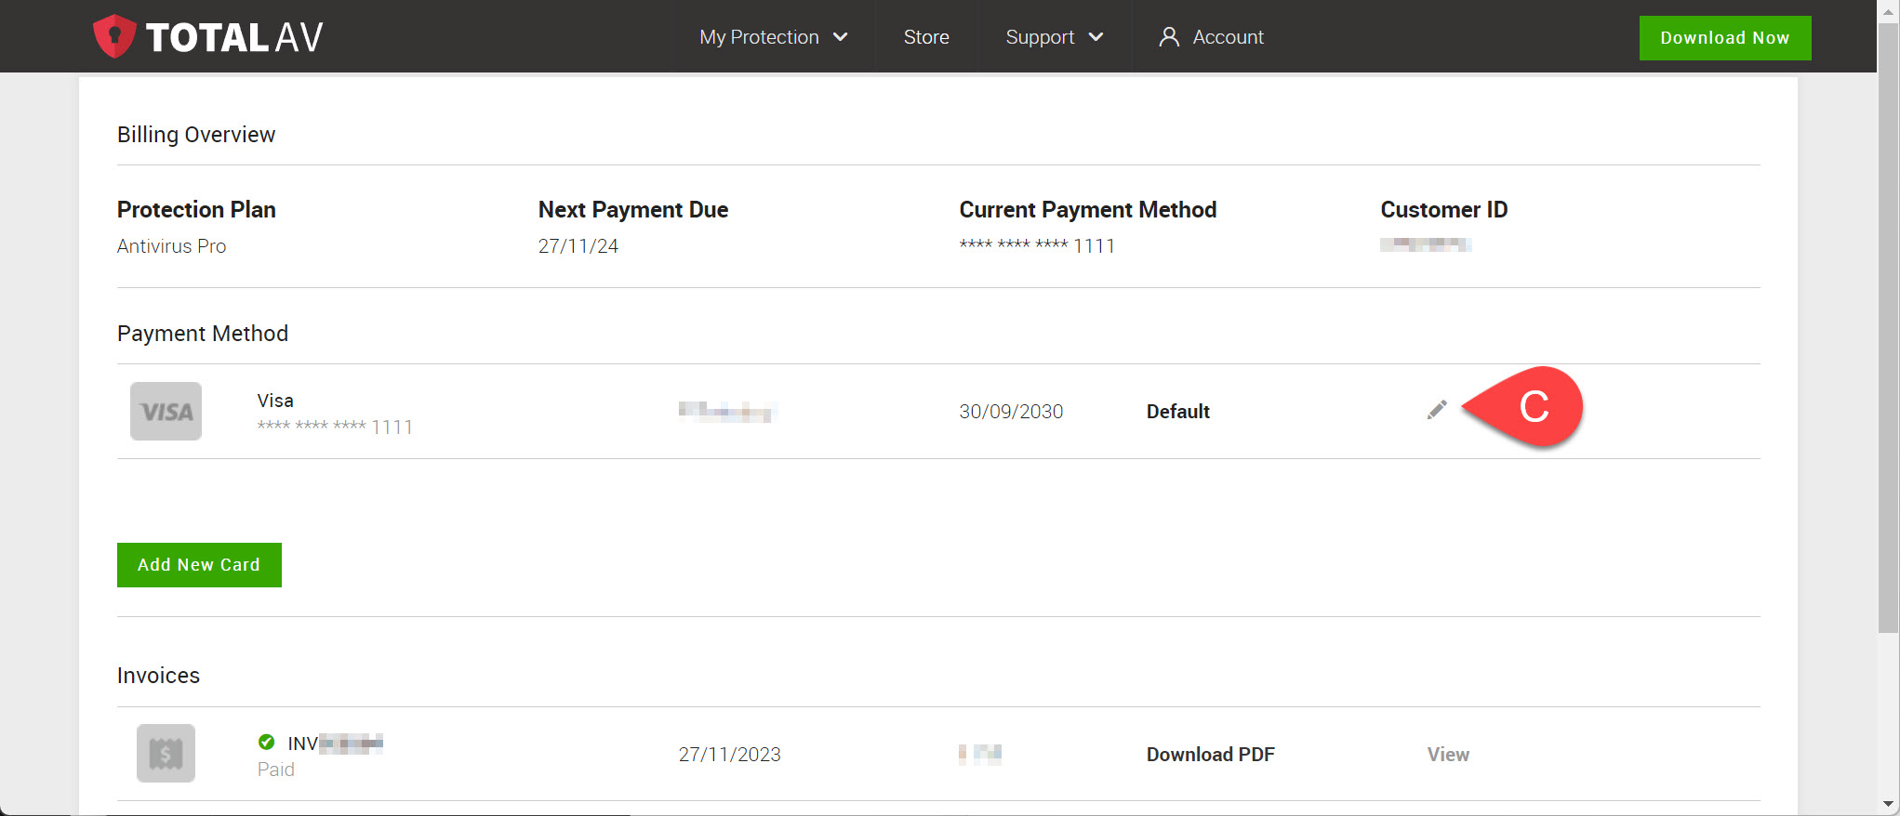Screen dimensions: 1900x816
Task: Click the Invoices heading
Action: click(158, 676)
